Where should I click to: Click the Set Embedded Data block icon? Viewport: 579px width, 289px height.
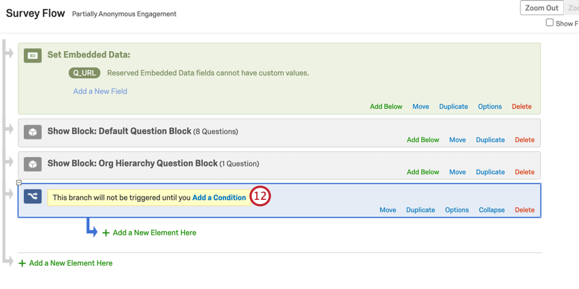33,56
